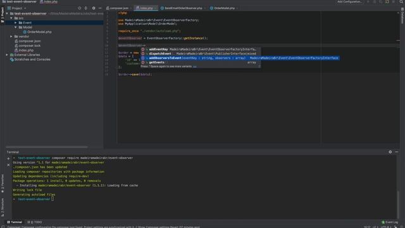The width and height of the screenshot is (405, 228).
Task: Choose dispatchEvent from autocomplete popup
Action: pyautogui.click(x=201, y=54)
